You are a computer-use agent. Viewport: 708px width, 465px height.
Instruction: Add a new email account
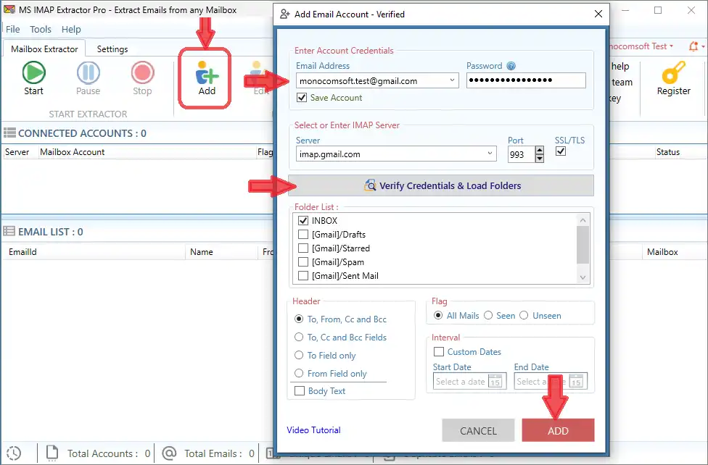[207, 77]
